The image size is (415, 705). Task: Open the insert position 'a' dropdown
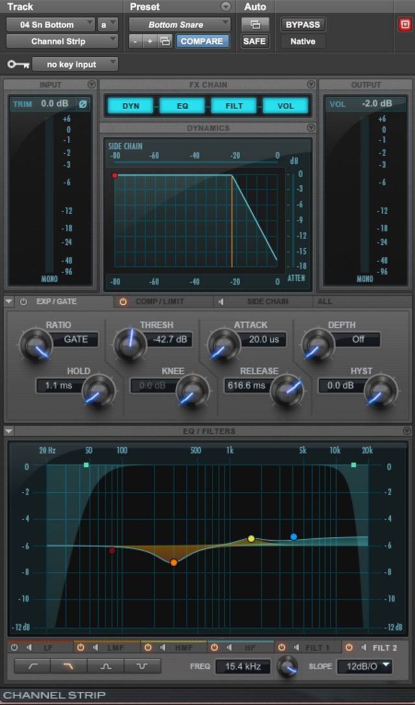pyautogui.click(x=108, y=25)
